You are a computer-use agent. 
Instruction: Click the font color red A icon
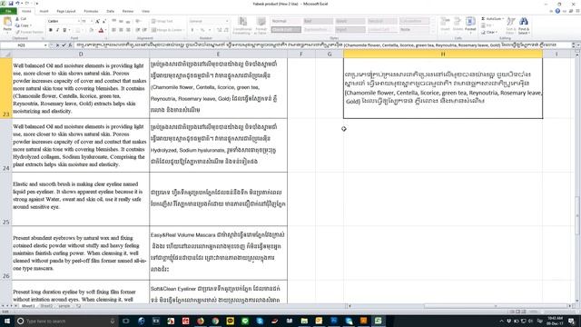(x=101, y=30)
